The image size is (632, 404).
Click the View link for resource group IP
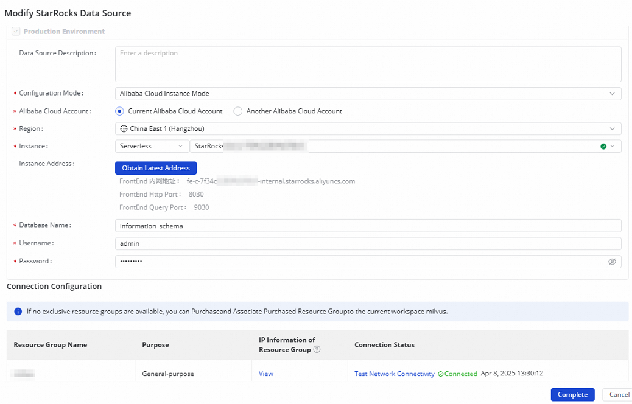click(266, 374)
